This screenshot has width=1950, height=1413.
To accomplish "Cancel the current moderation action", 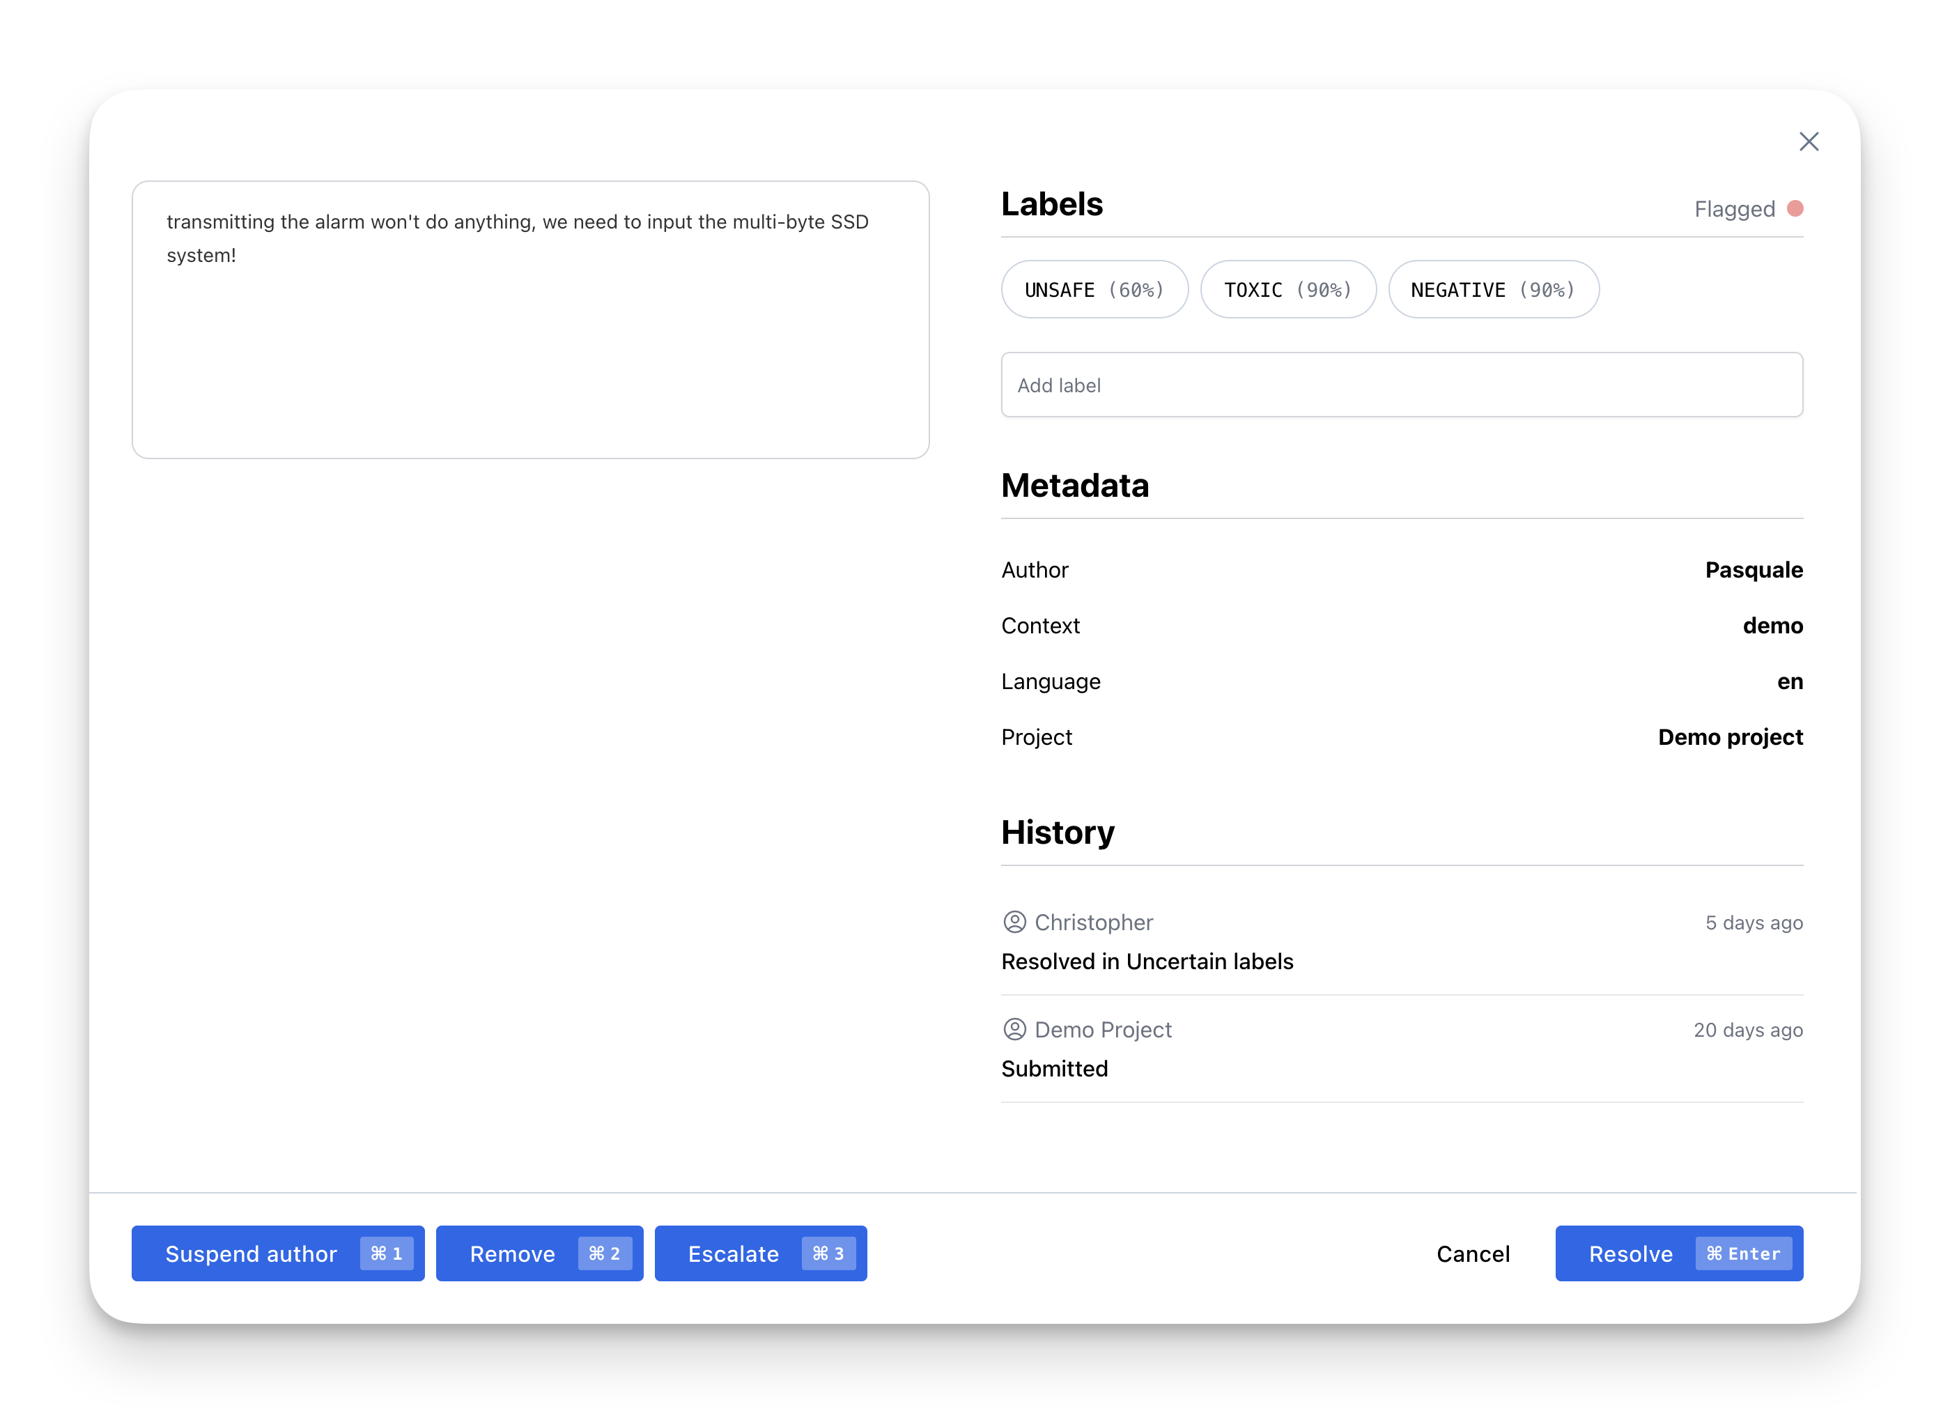I will (1473, 1254).
